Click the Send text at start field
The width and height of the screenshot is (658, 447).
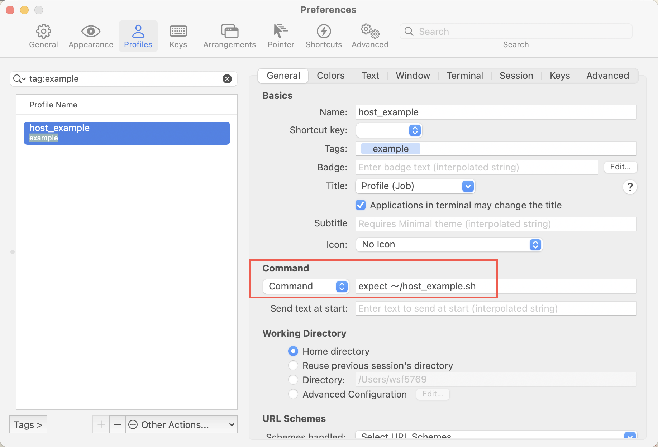496,308
